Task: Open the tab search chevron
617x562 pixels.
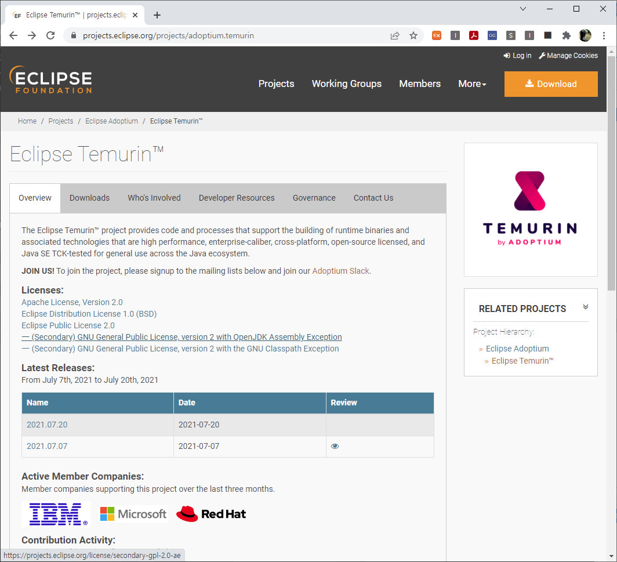Action: click(523, 9)
